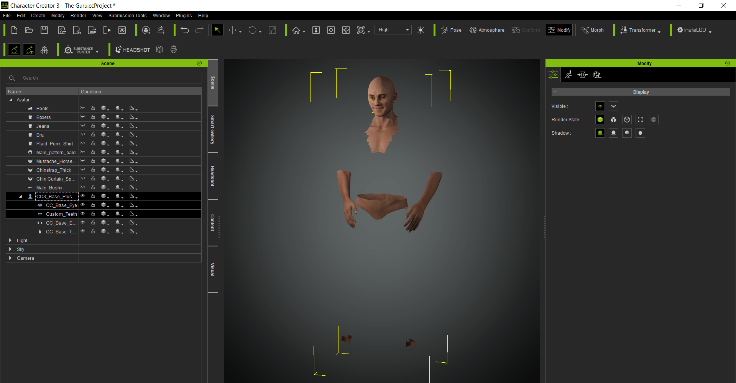Close the Scene panel

pos(199,63)
